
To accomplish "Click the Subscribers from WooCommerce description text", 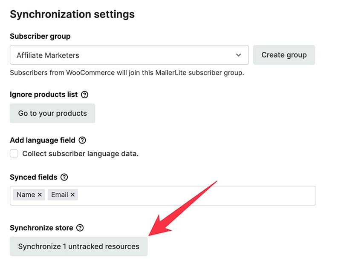I will (x=127, y=72).
